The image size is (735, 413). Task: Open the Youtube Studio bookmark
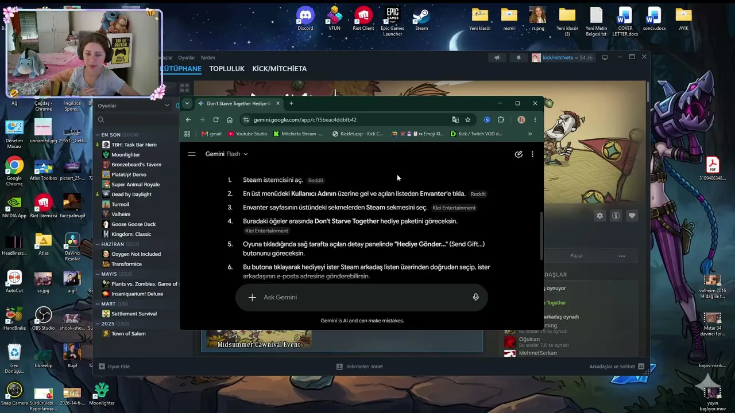[x=247, y=134]
